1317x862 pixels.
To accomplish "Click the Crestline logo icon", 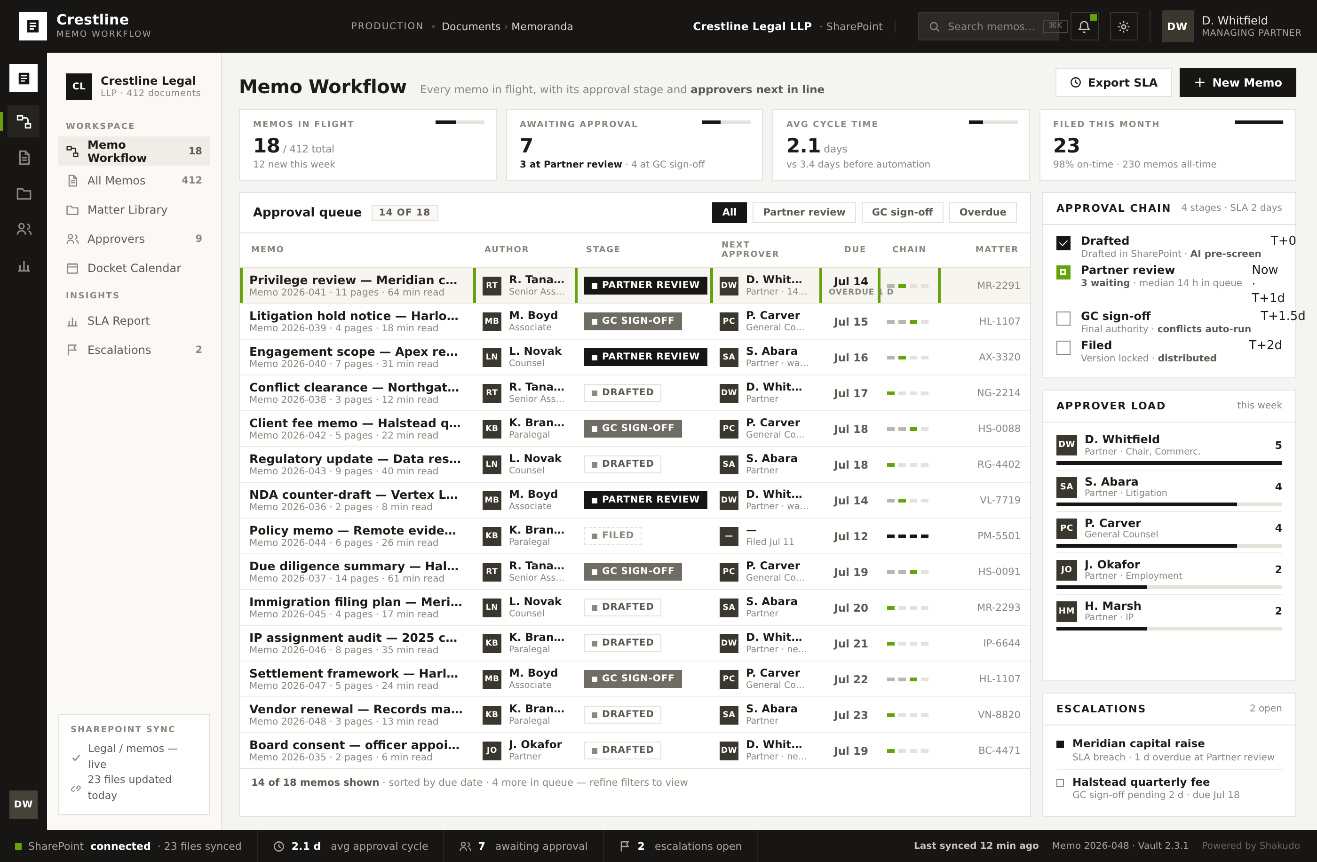I will pos(32,26).
